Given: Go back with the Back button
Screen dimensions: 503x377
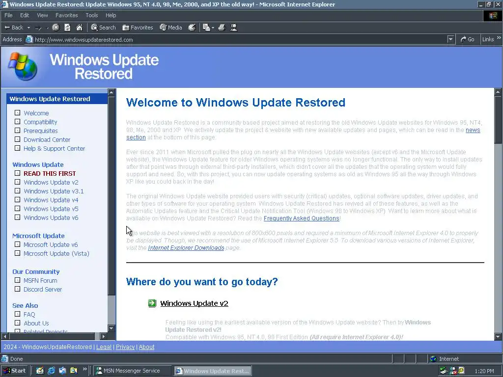Looking at the screenshot, I should coord(13,27).
